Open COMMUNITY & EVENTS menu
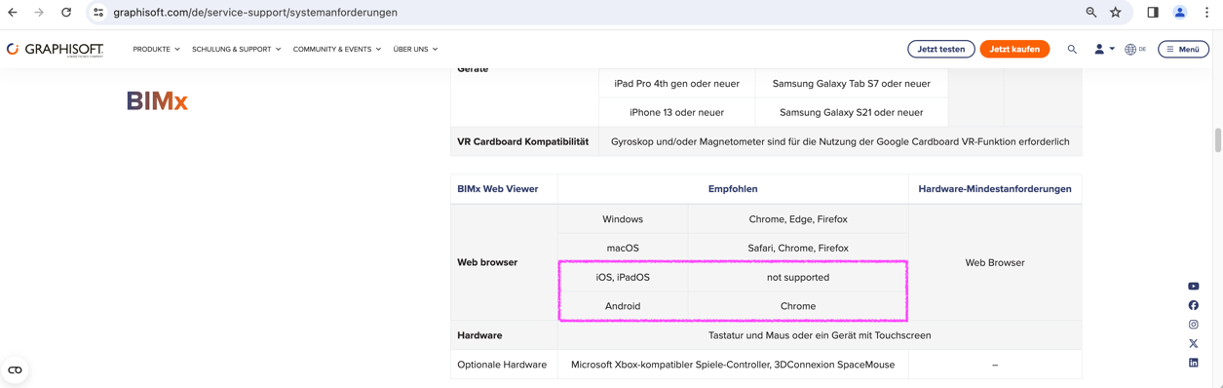The width and height of the screenshot is (1223, 388). pos(337,49)
